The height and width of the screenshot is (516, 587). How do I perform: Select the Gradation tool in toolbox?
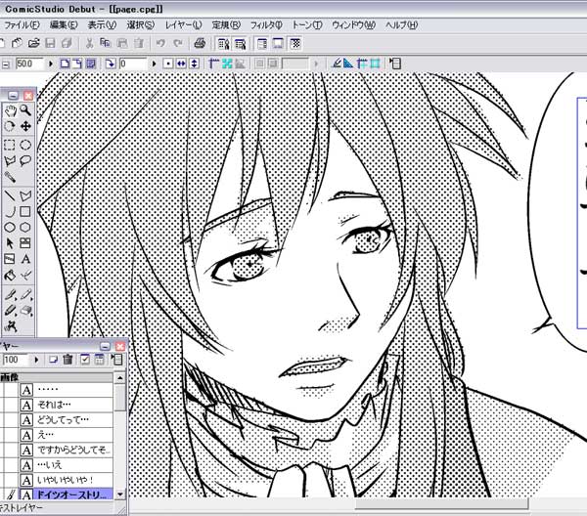click(10, 259)
